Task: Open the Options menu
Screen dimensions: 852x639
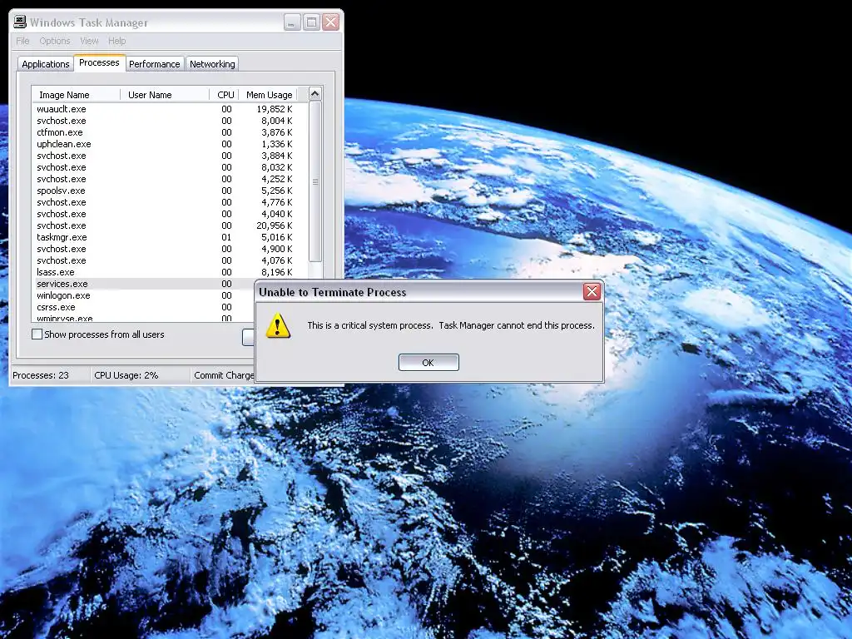Action: (55, 41)
